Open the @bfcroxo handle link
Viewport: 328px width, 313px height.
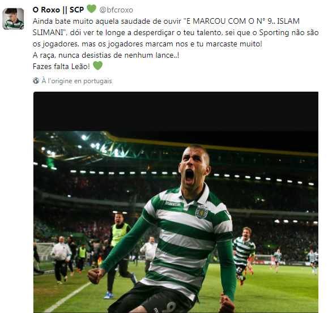116,10
